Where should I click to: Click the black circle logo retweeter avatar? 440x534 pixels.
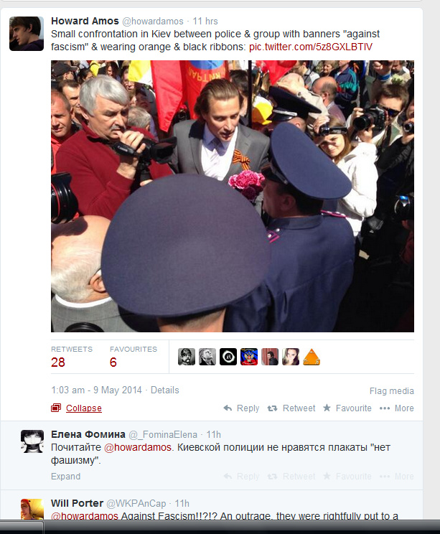(228, 357)
